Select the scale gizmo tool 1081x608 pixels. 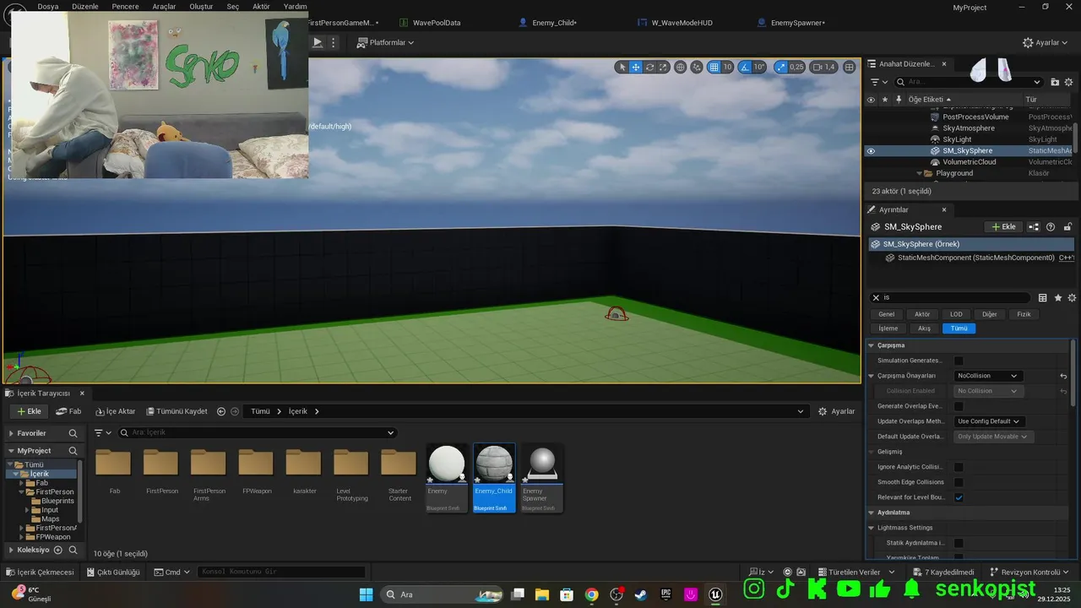[x=663, y=67]
